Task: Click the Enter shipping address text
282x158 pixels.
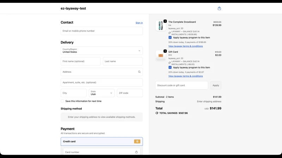Action: coord(209,101)
